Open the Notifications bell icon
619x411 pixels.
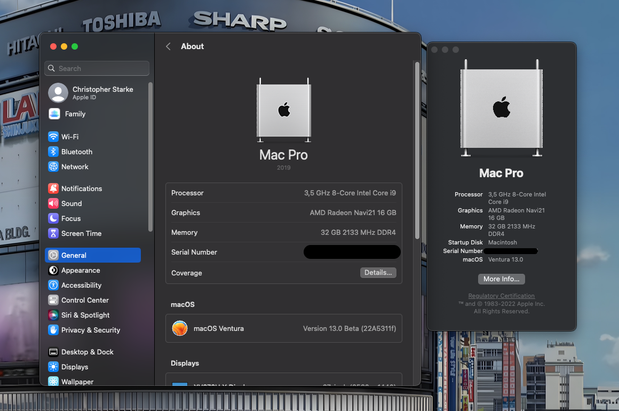[x=53, y=188]
